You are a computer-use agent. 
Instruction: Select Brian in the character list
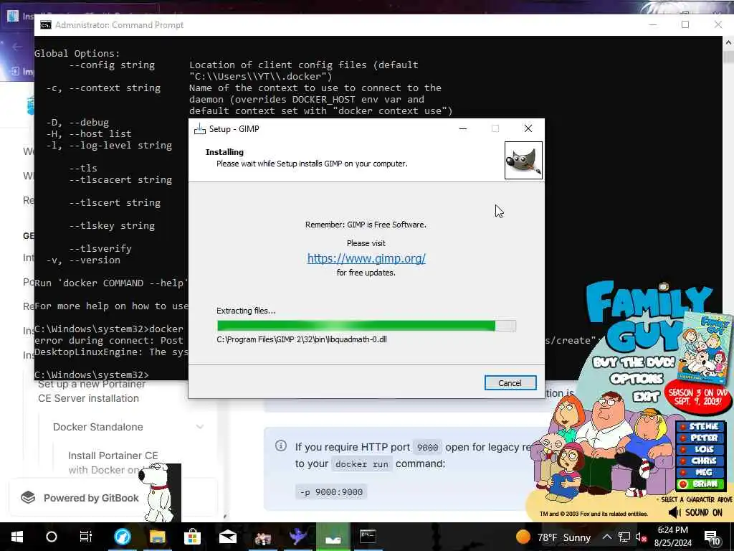click(x=700, y=484)
